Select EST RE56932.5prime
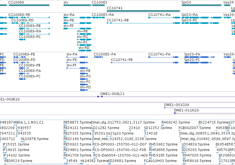The image size is (235, 165). pos(77,145)
